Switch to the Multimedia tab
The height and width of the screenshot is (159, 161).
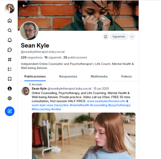point(99,77)
